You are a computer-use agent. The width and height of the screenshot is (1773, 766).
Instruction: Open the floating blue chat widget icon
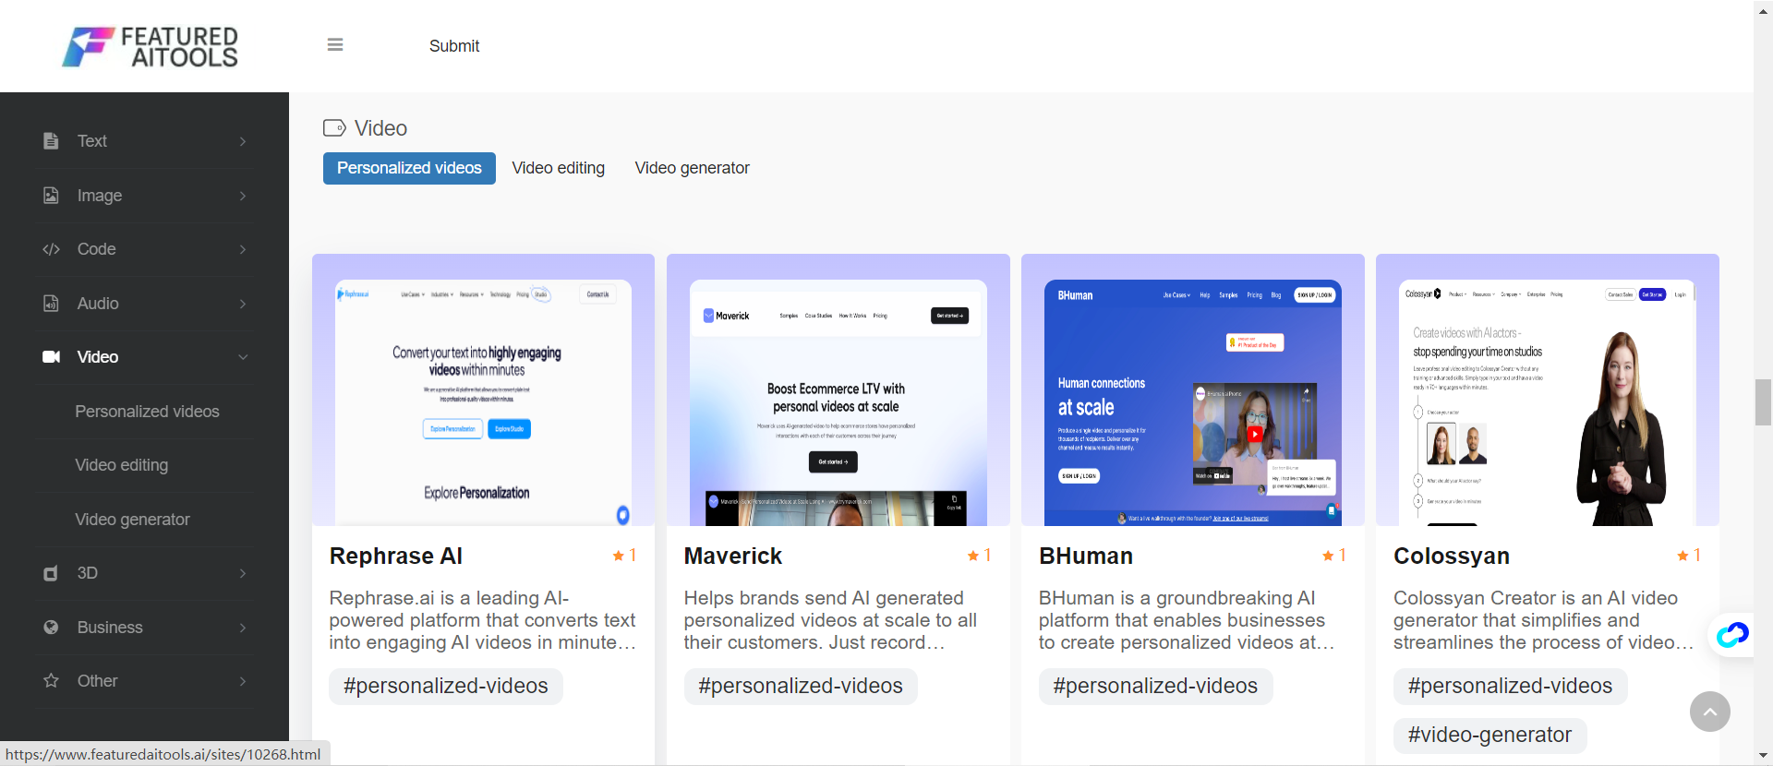[1732, 635]
